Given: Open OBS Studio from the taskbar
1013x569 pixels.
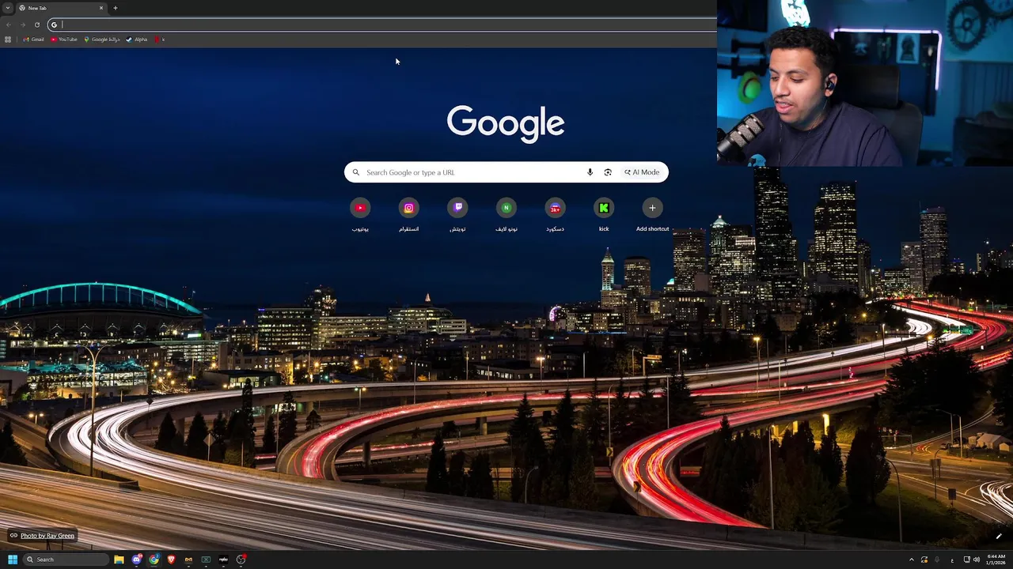Looking at the screenshot, I should [x=241, y=560].
